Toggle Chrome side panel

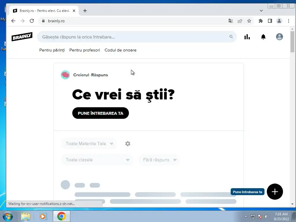click(270, 21)
